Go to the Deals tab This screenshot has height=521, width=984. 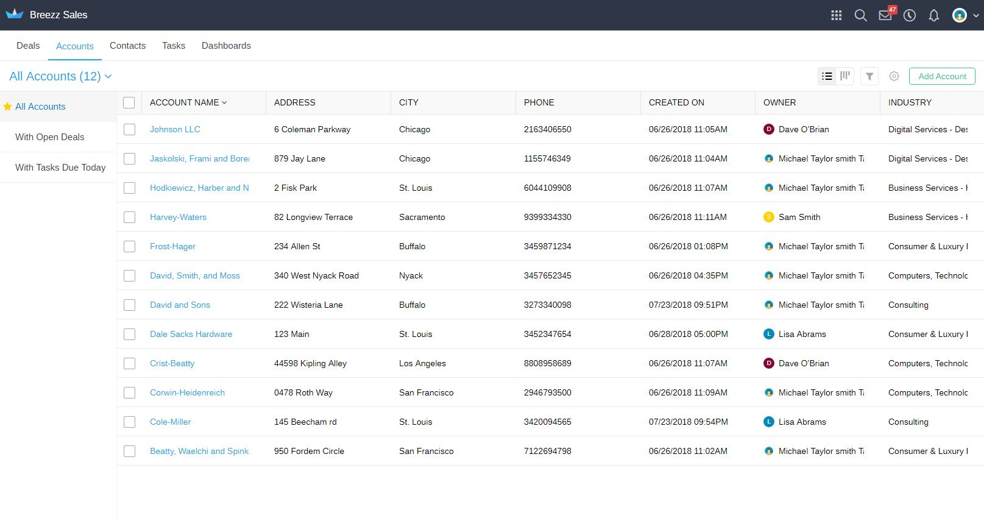(28, 46)
